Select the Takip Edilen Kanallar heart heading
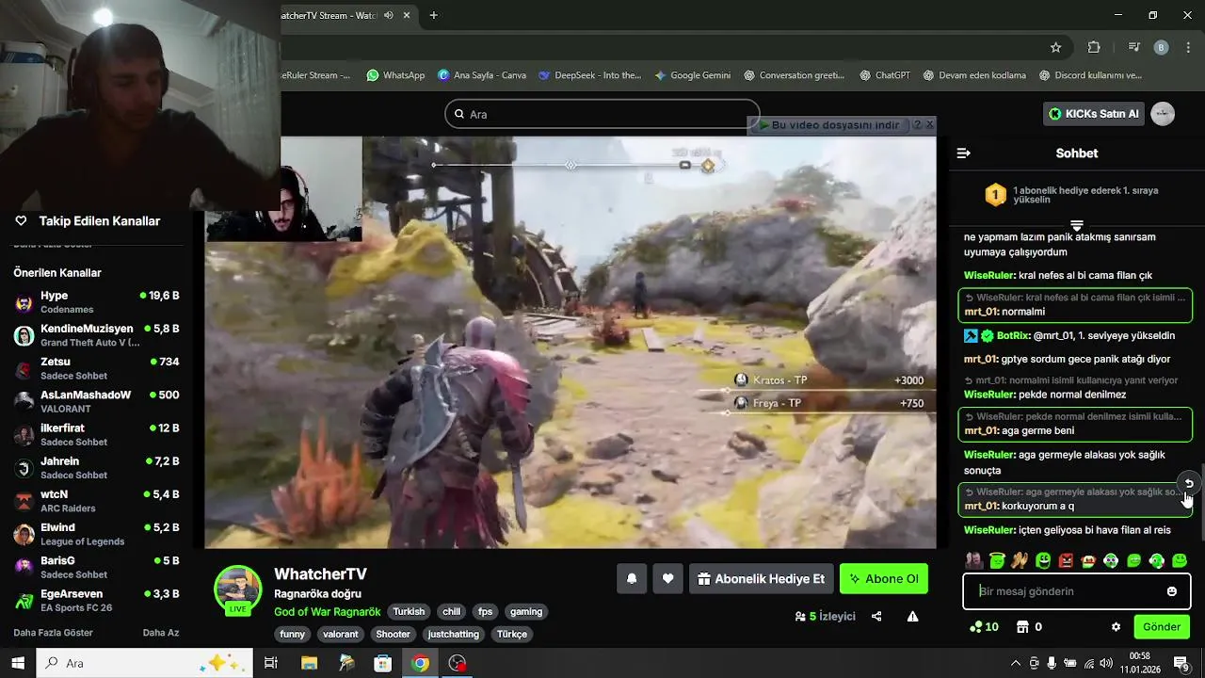 (88, 221)
